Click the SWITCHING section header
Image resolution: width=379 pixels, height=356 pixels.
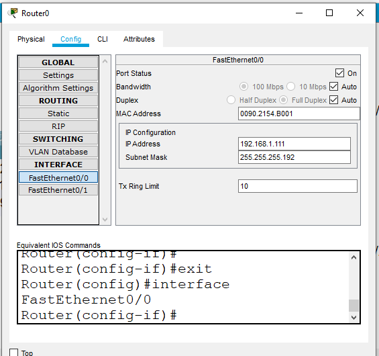click(58, 139)
